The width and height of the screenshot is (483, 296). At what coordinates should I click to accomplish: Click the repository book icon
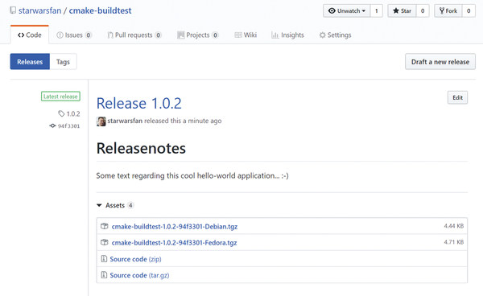pyautogui.click(x=13, y=10)
